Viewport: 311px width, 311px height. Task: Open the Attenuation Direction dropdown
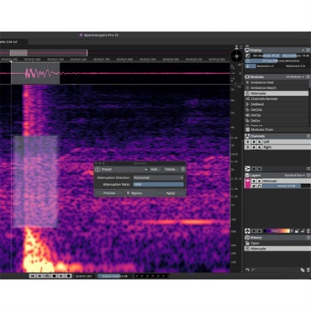(158, 177)
